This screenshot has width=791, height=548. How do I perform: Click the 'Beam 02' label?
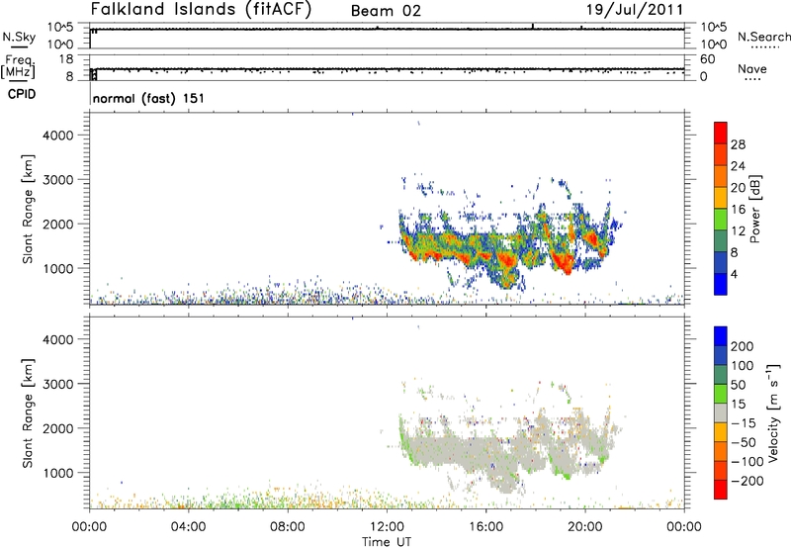click(x=386, y=11)
